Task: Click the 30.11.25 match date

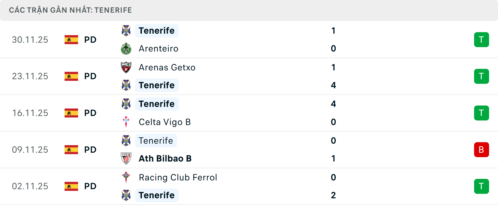Action: point(30,40)
